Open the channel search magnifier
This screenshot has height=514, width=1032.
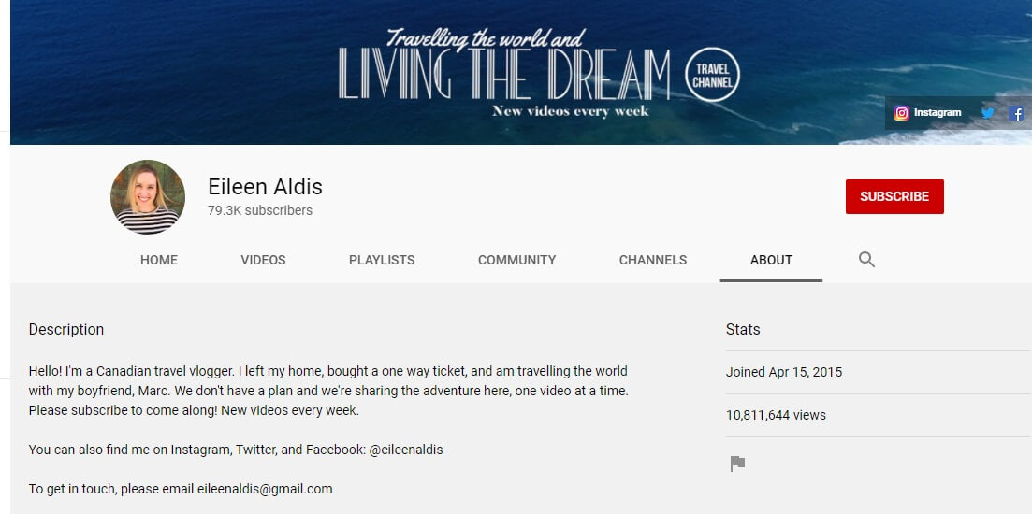point(866,260)
